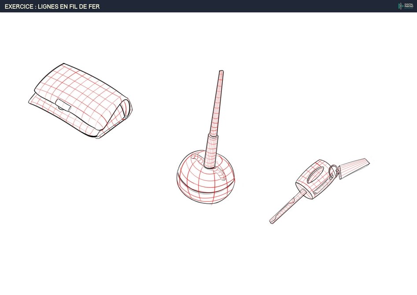The image size is (417, 295).
Task: Click the top tip of the lollipop stick
Action: coord(221,72)
